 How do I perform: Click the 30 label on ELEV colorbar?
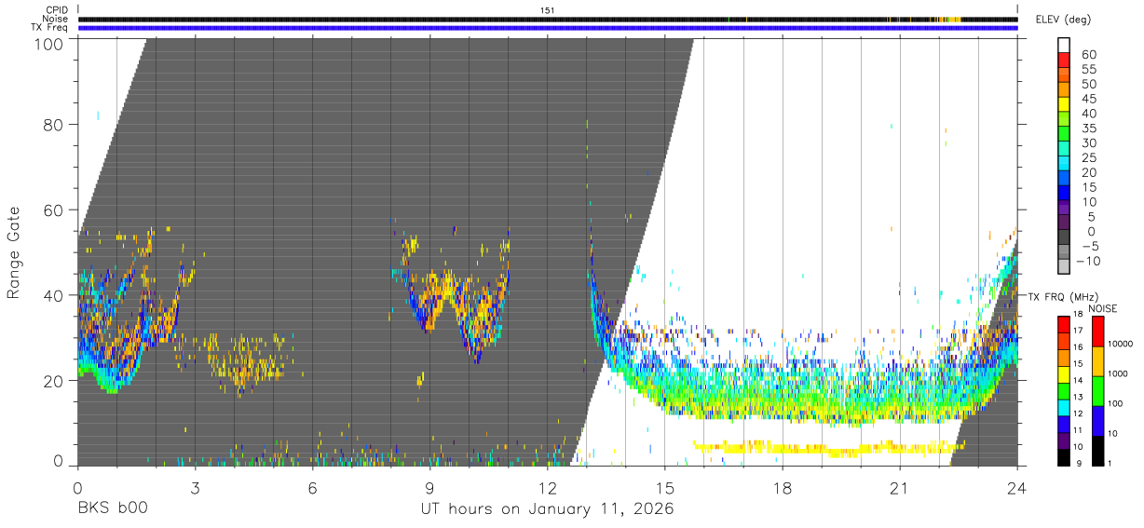click(1087, 143)
